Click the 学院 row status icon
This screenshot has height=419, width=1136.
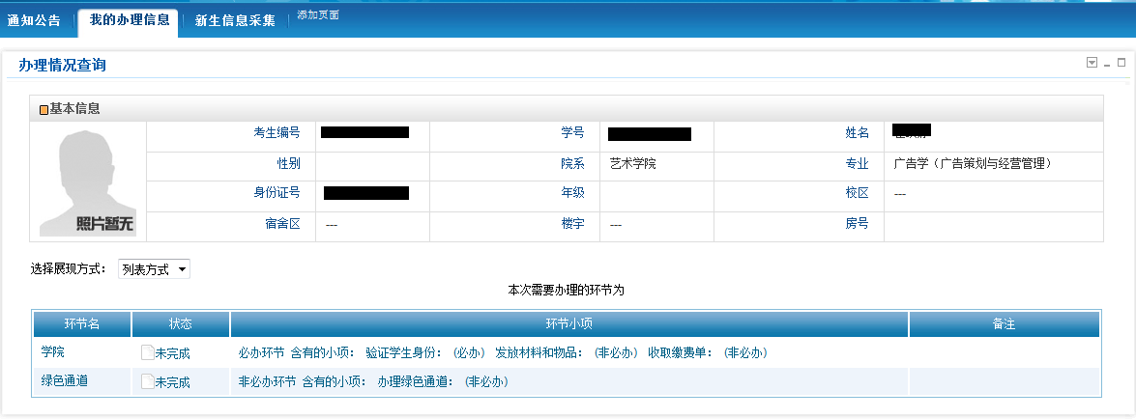click(x=147, y=353)
